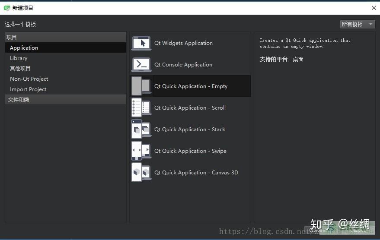Click the Qt Creator logo in title bar
Viewport: 380px width, 240px height.
click(7, 8)
